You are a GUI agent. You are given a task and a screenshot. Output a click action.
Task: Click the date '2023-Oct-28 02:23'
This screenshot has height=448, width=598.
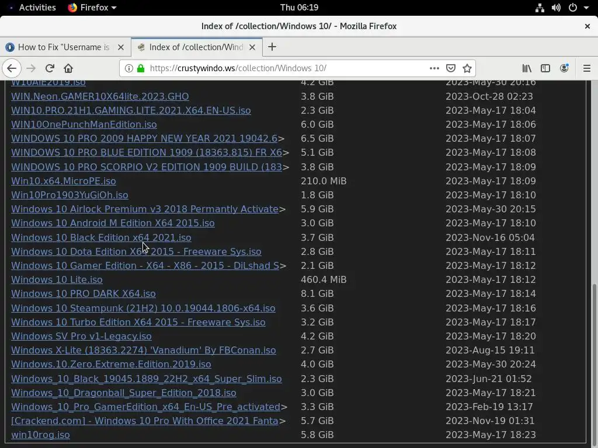tap(489, 96)
